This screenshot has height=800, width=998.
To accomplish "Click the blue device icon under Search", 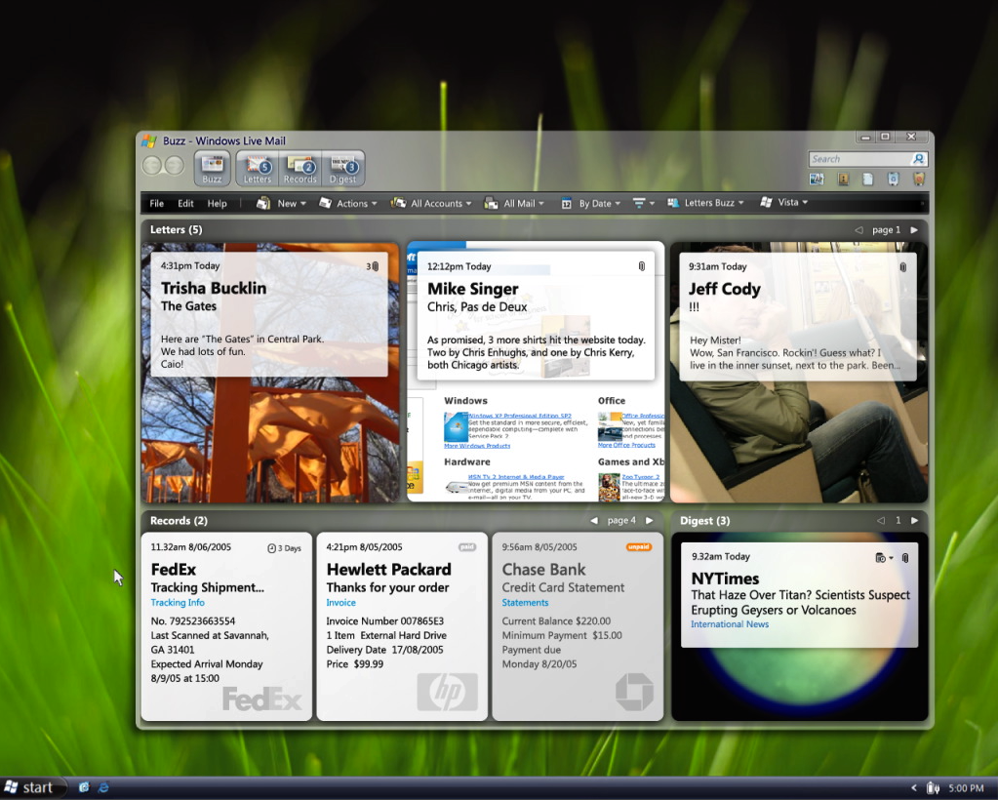I will pos(893,179).
